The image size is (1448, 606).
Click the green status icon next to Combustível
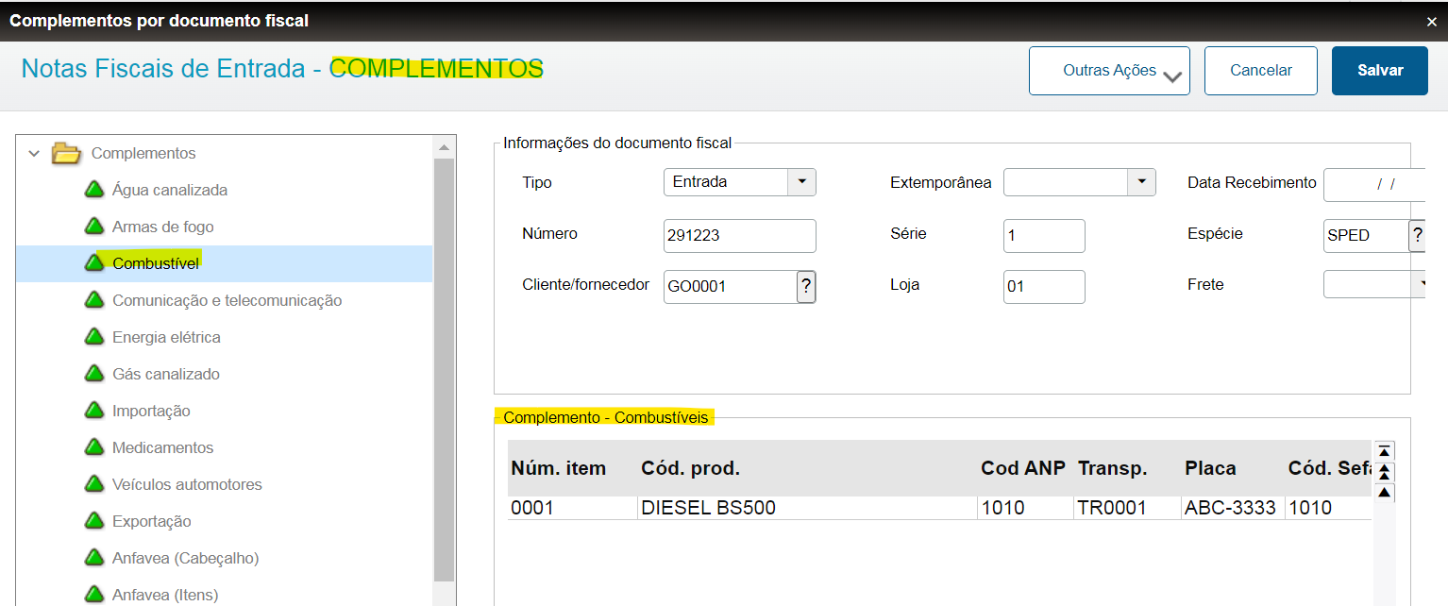(94, 263)
